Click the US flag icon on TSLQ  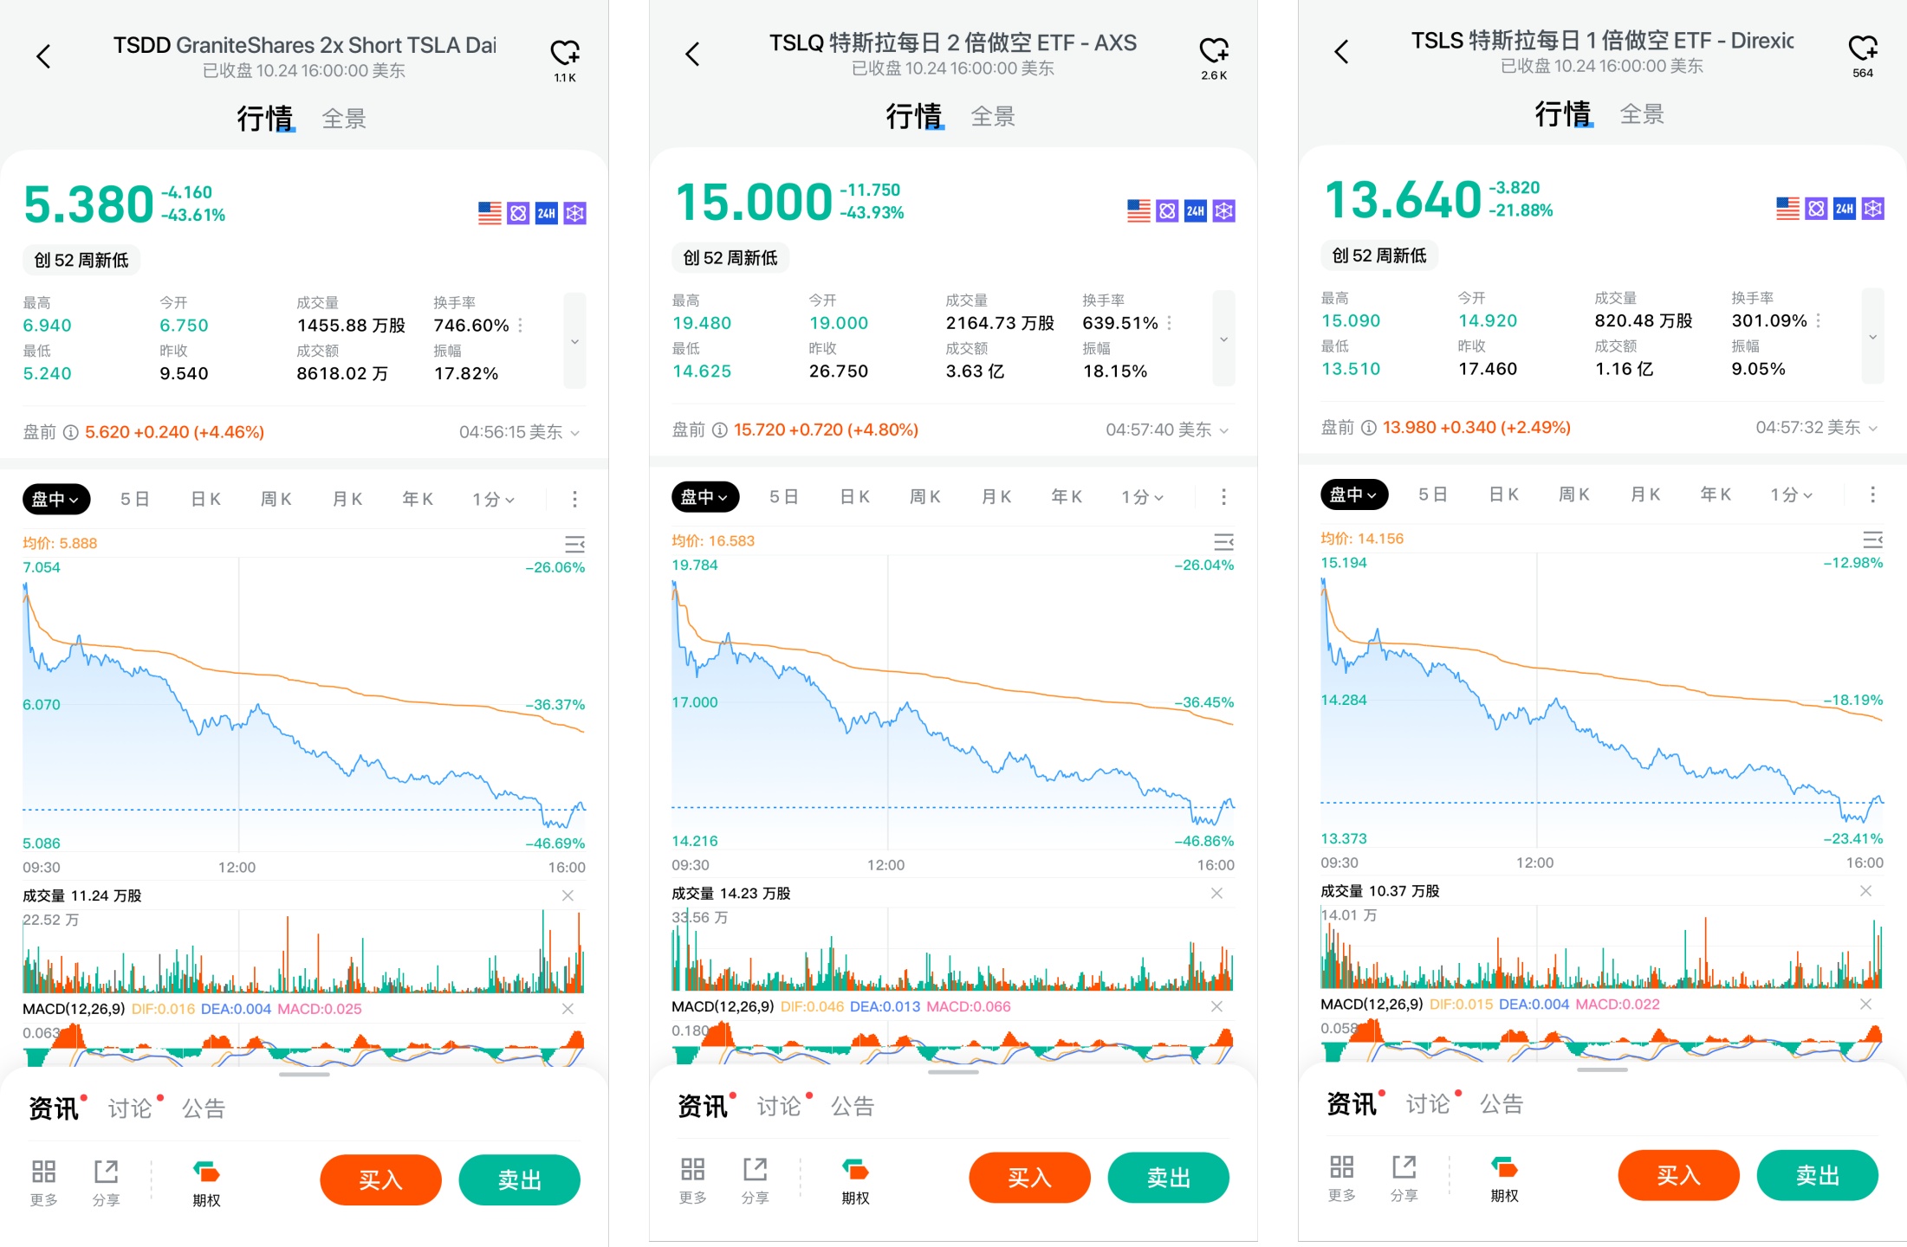coord(1138,210)
